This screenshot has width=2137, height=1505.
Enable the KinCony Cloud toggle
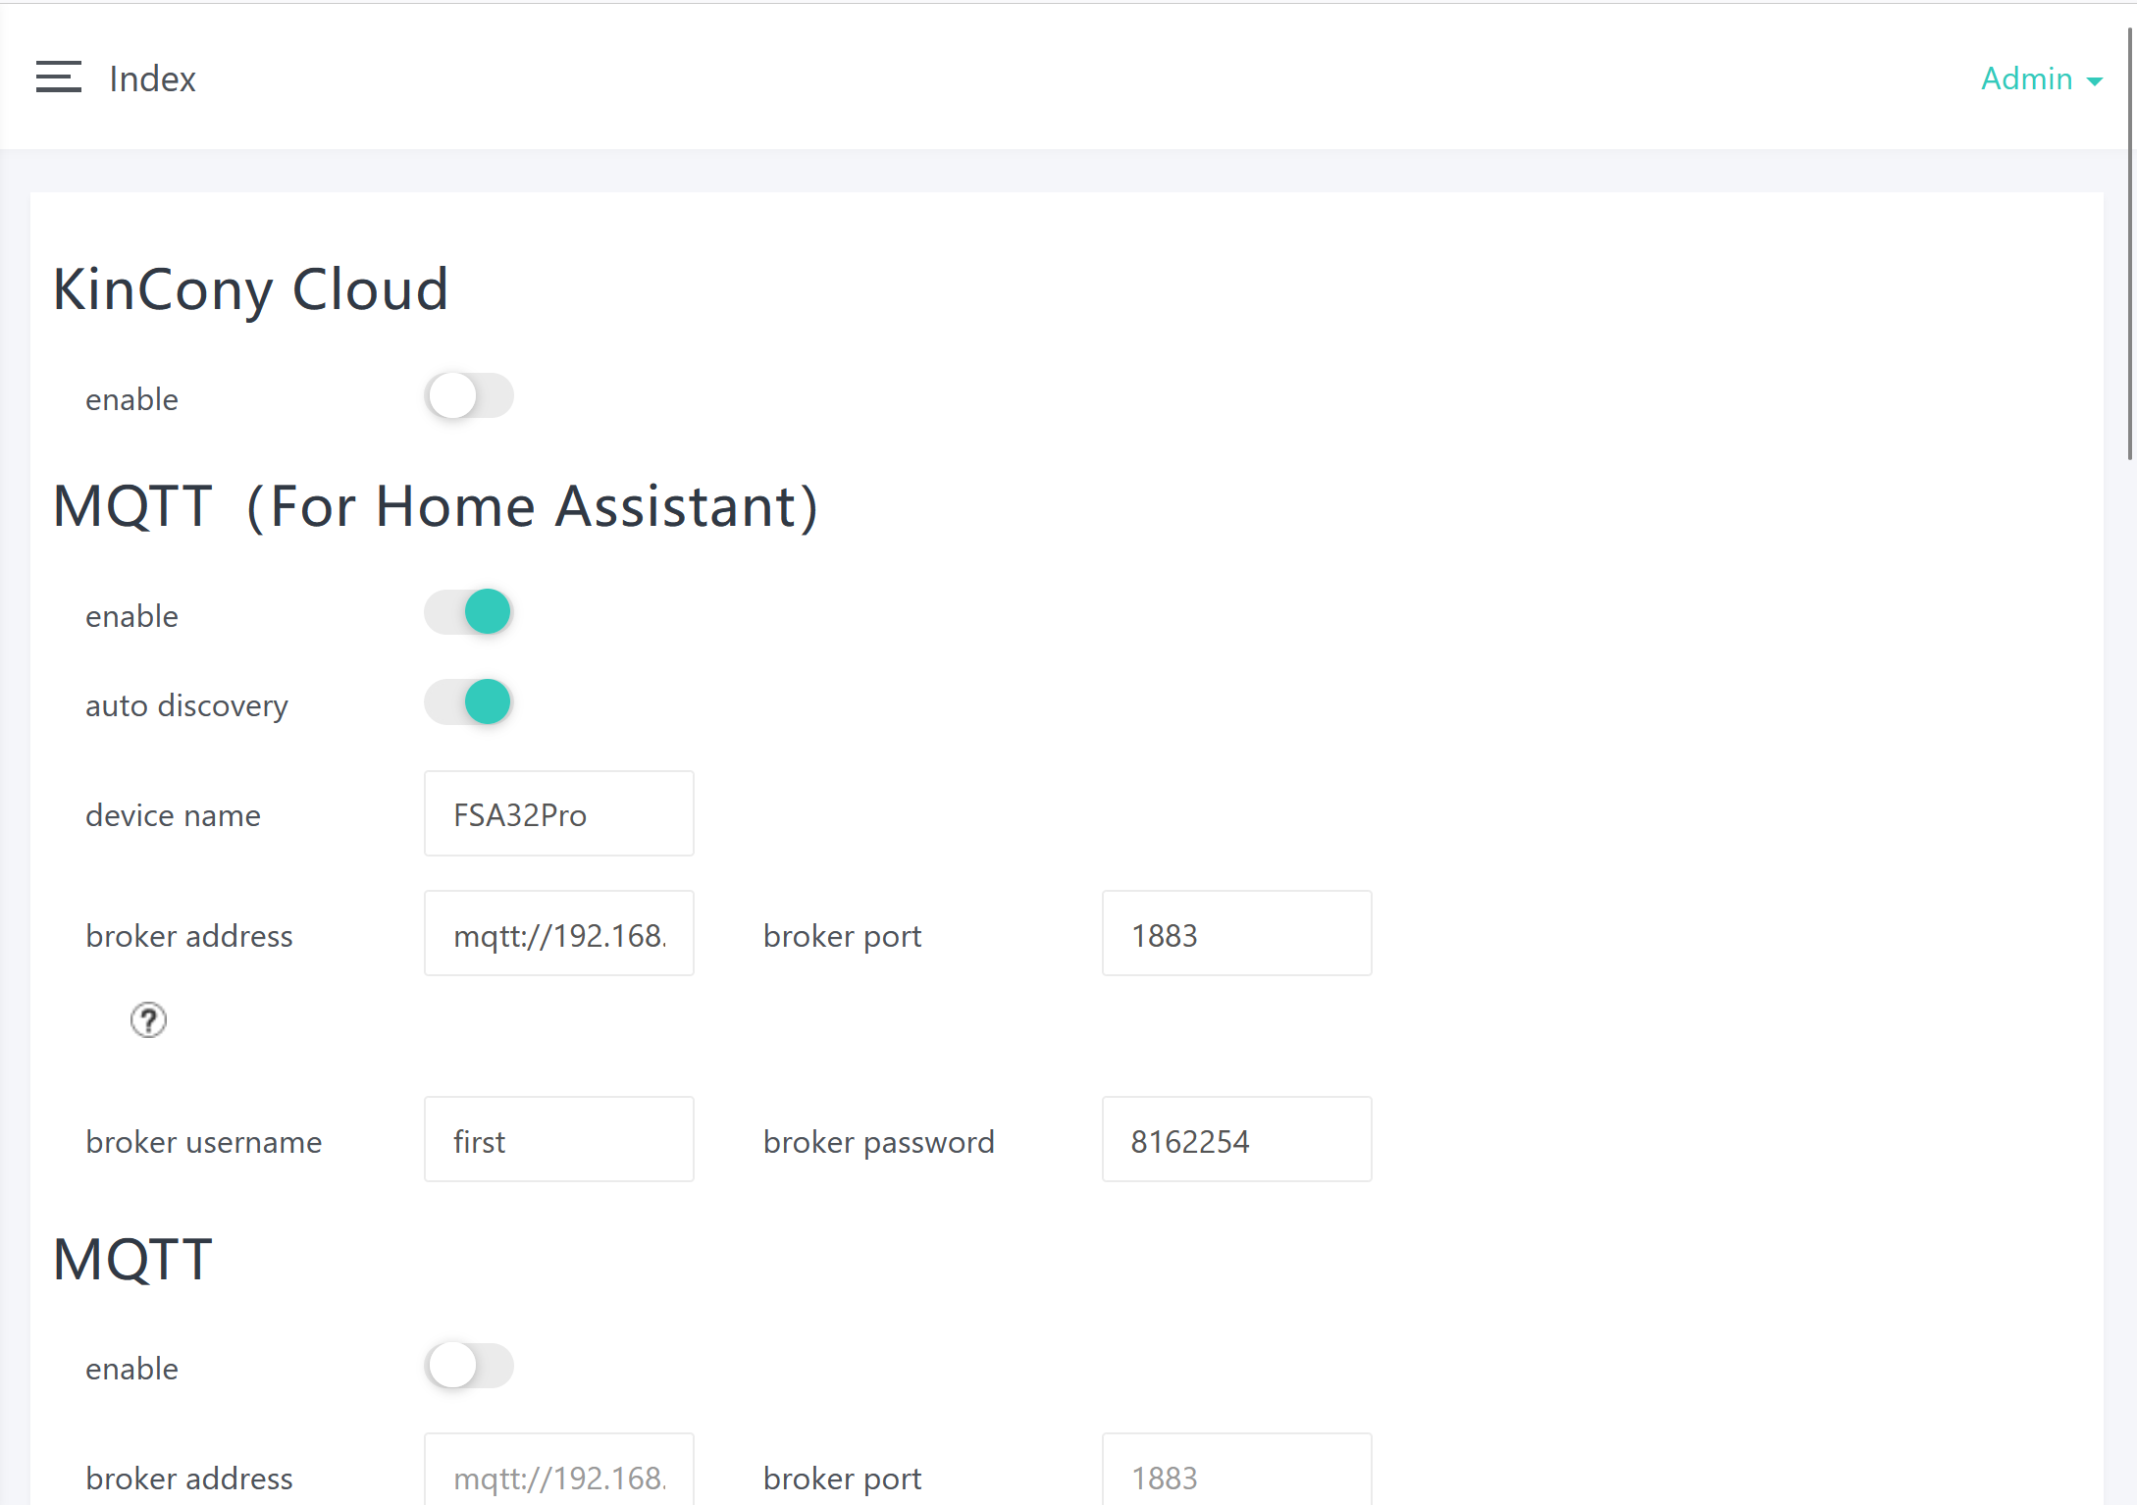[469, 396]
